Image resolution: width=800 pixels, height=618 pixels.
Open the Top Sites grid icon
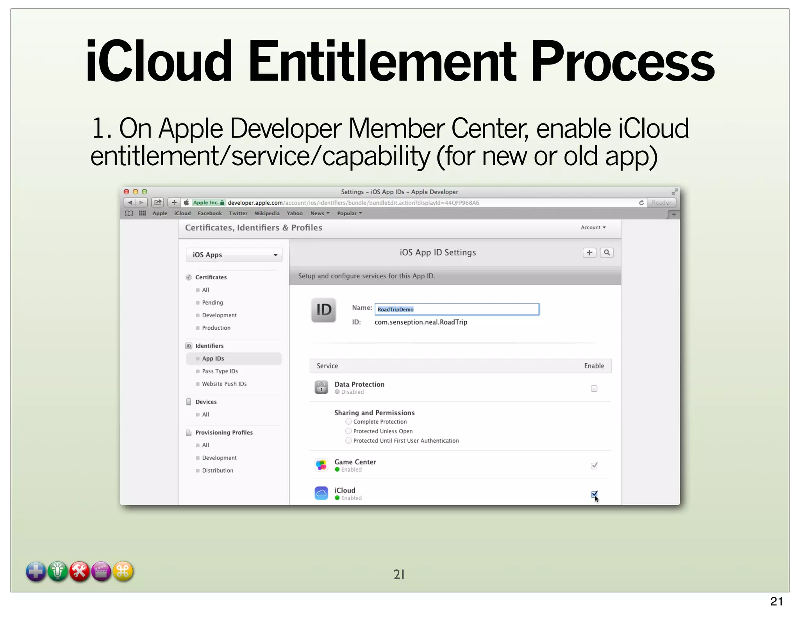143,213
